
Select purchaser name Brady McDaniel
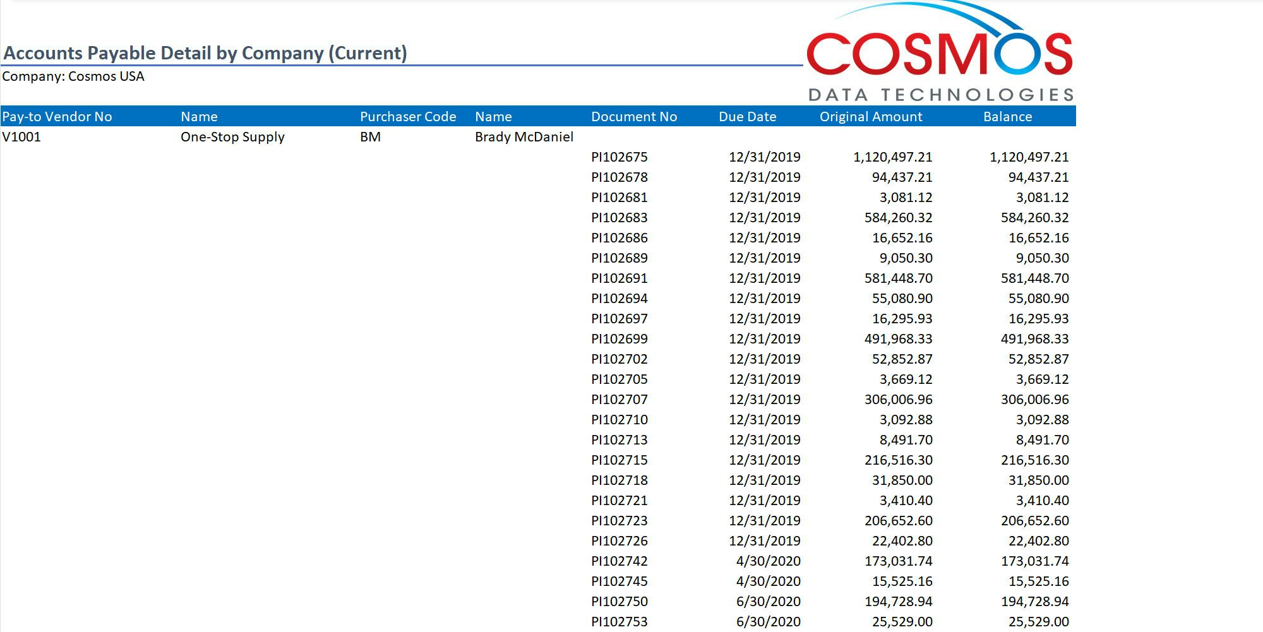pos(524,136)
